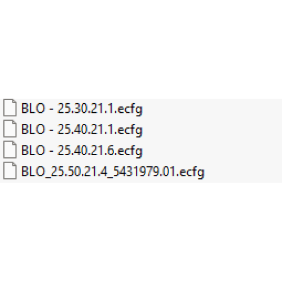
Task: Choose the only 25.30 version file
Action: pos(82,109)
